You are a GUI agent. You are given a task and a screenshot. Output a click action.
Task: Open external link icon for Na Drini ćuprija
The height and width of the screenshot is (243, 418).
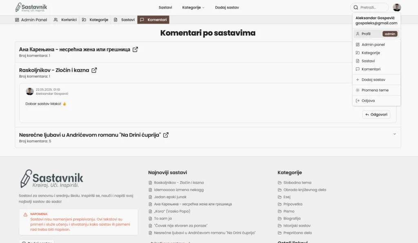click(166, 135)
